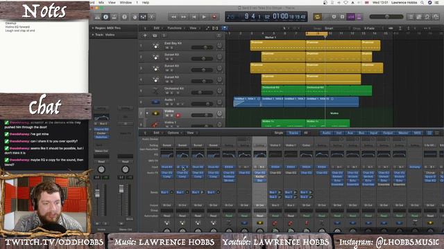Open the tracks area Functions menu
The height and width of the screenshot is (249, 444).
(176, 28)
